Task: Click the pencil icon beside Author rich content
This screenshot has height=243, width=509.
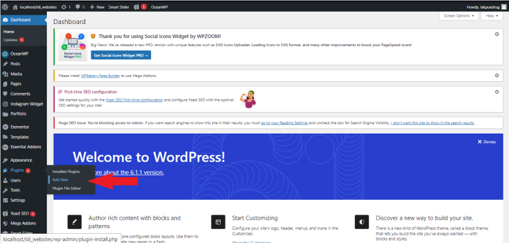Action: click(x=75, y=222)
